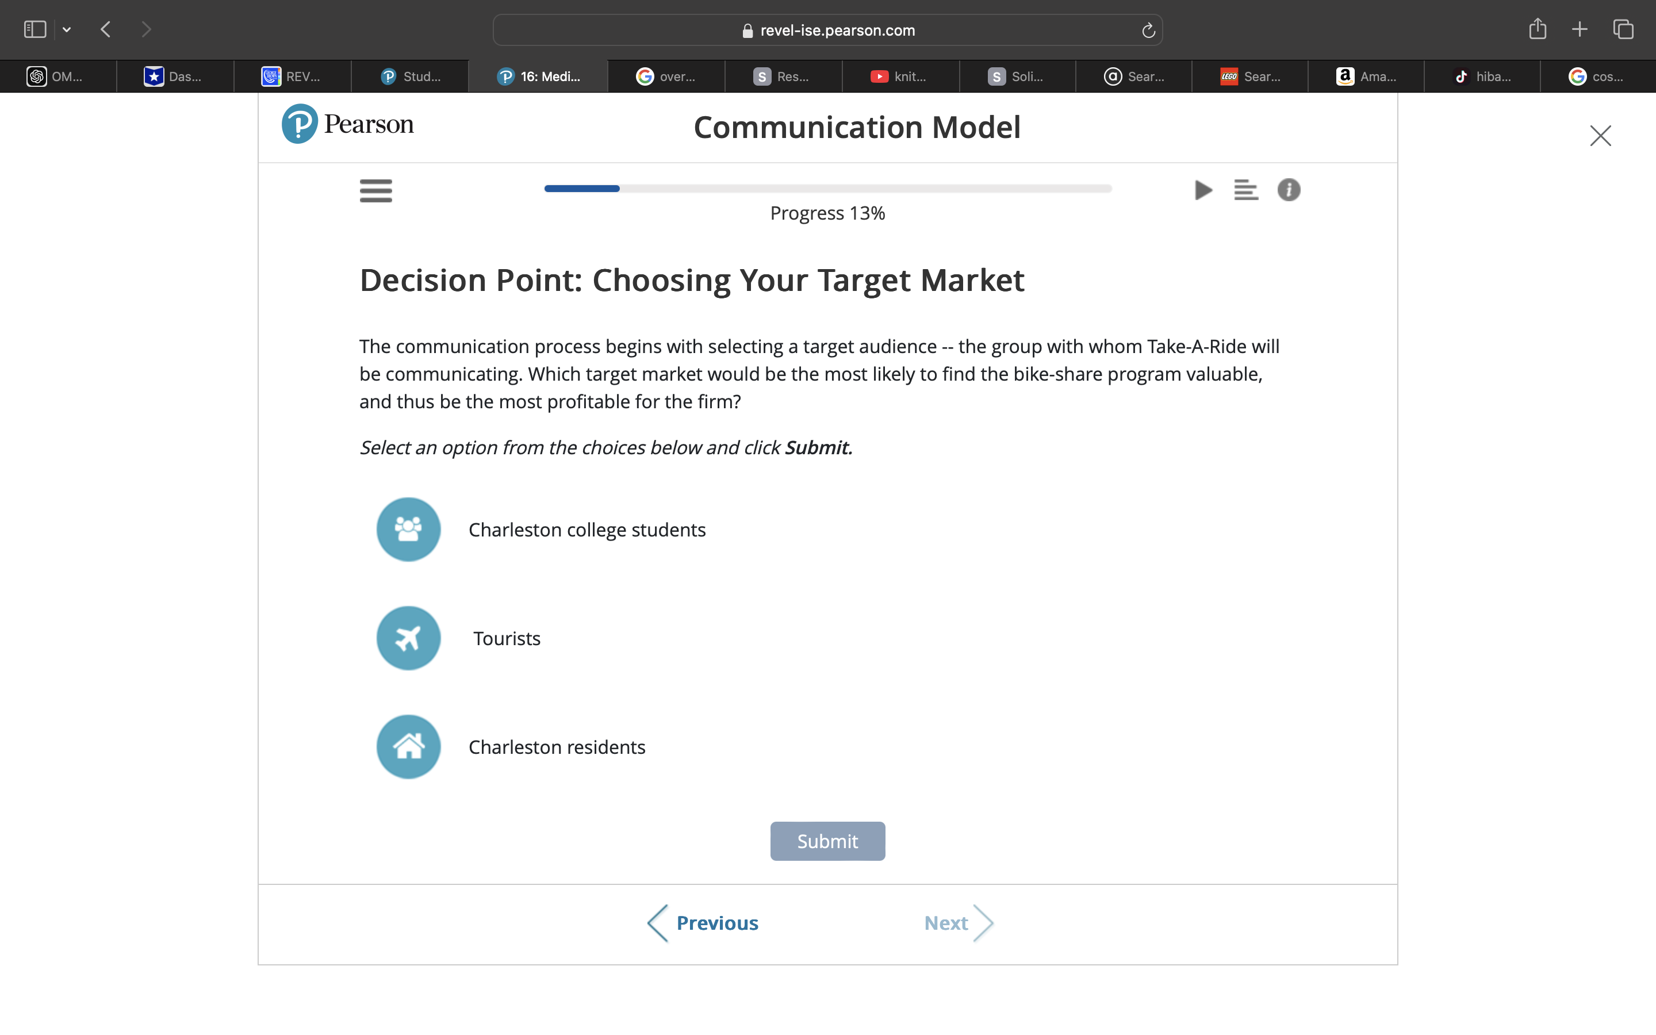Reload the page in the address bar
This screenshot has height=1035, width=1656.
coord(1148,30)
